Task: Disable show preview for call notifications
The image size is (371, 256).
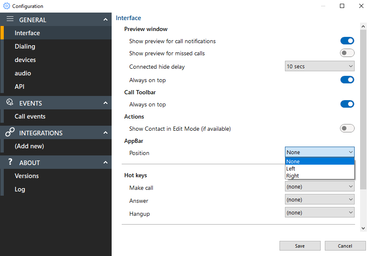Action: pos(347,41)
